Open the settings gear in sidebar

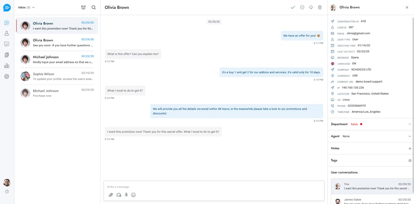7,77
